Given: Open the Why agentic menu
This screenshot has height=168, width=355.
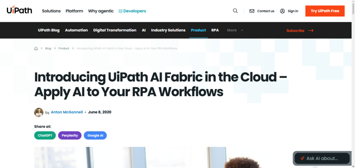Looking at the screenshot, I should 101,11.
